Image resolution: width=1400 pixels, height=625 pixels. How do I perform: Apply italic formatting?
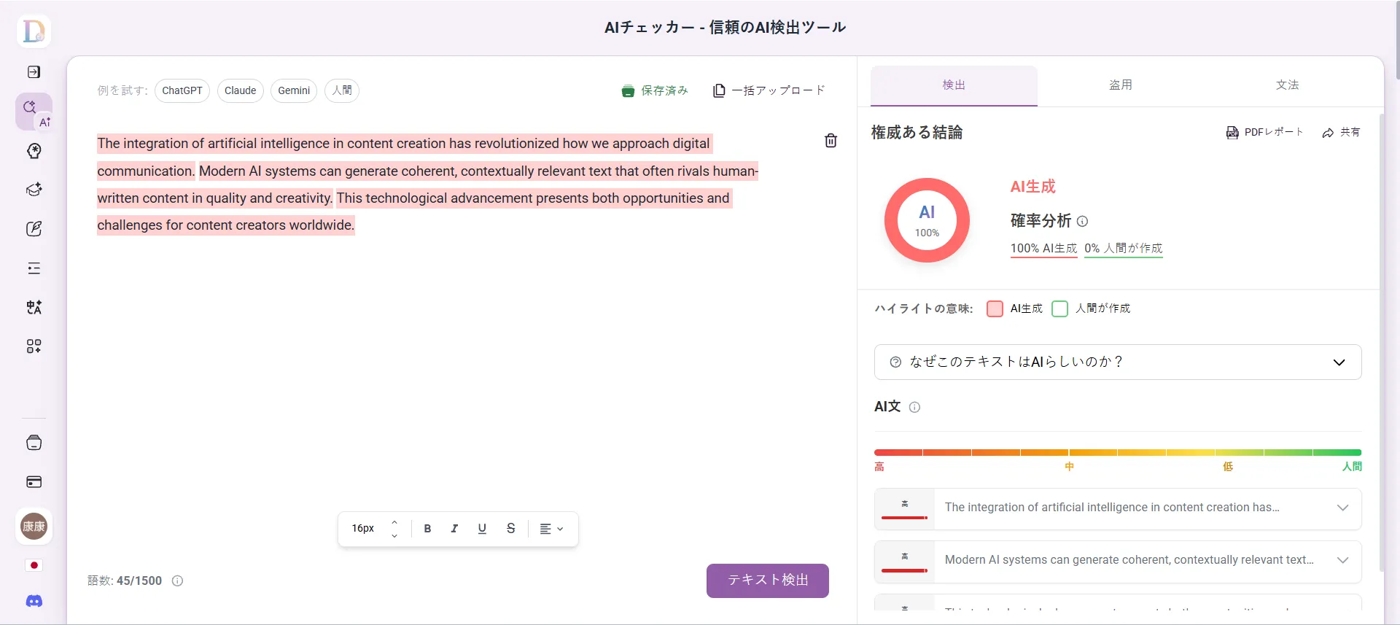point(454,529)
